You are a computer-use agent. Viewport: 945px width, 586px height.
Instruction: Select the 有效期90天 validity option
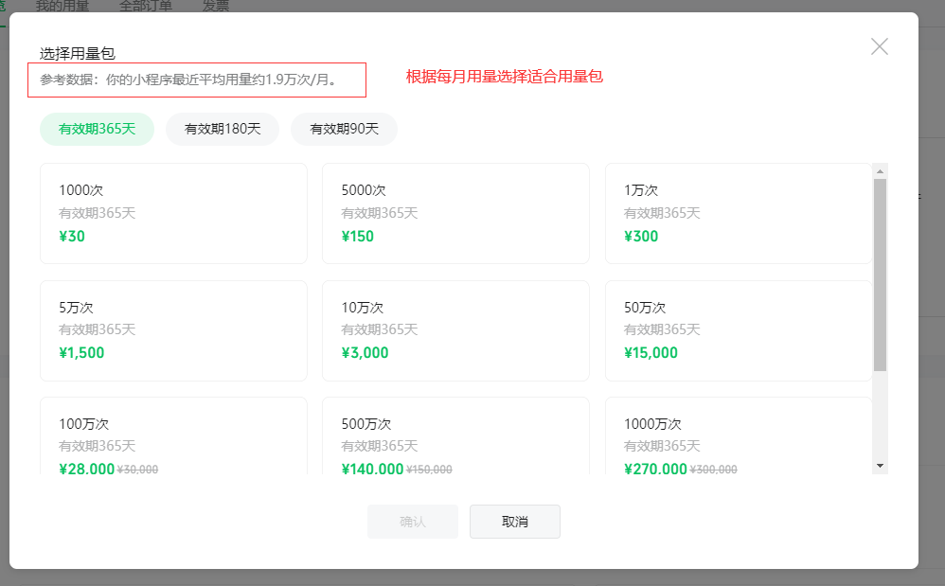click(344, 129)
